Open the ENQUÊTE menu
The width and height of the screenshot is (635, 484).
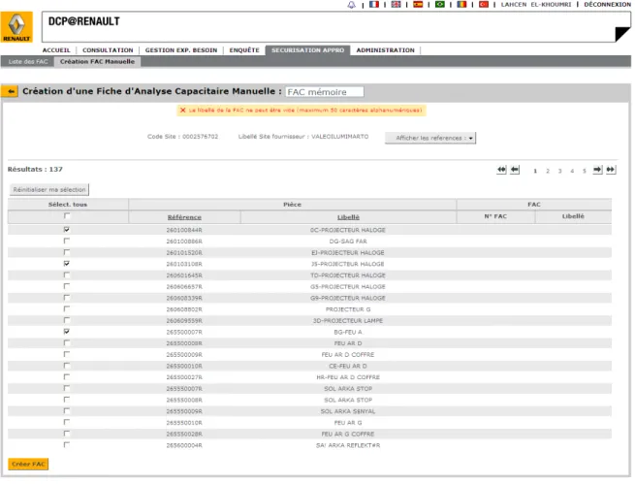[x=244, y=50]
